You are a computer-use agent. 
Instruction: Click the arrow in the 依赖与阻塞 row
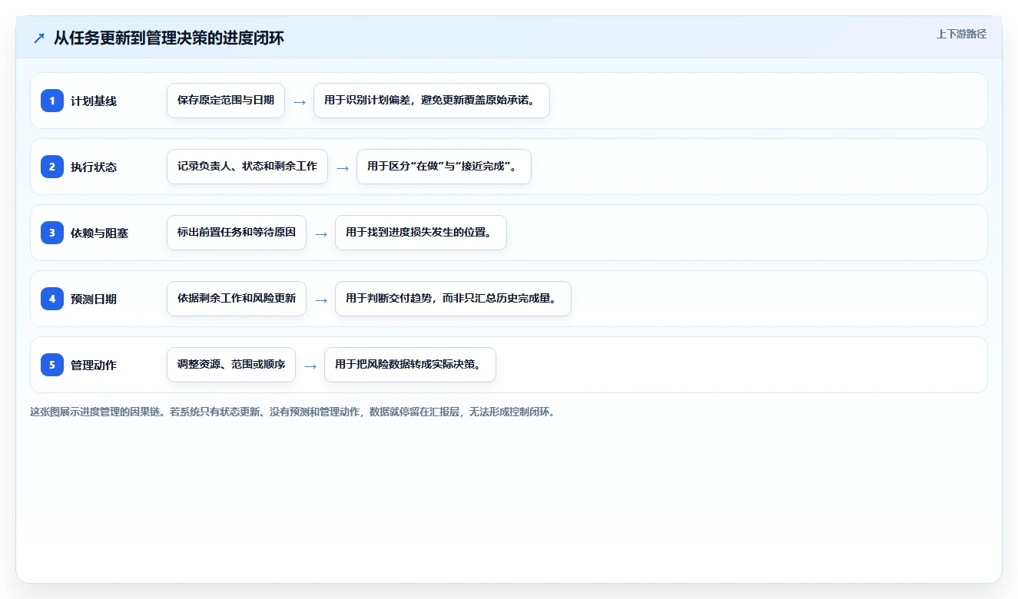321,233
